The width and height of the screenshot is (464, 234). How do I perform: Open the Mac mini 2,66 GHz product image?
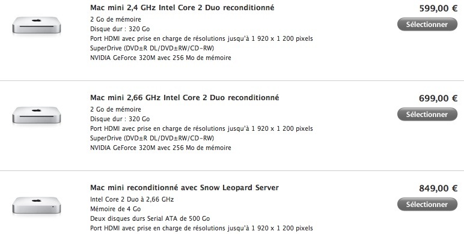pos(37,116)
